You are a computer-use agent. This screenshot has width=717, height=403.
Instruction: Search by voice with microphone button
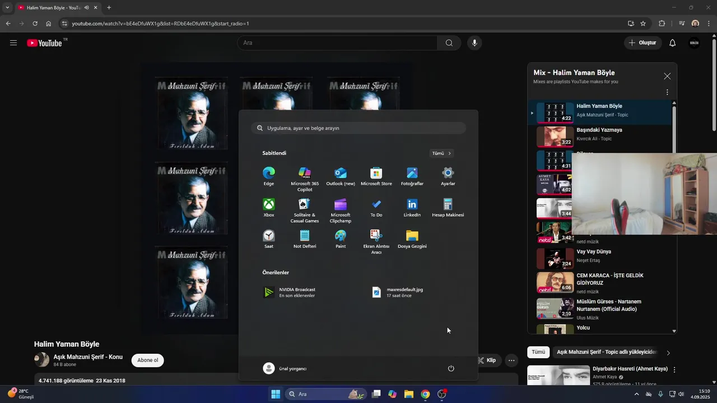coord(474,43)
